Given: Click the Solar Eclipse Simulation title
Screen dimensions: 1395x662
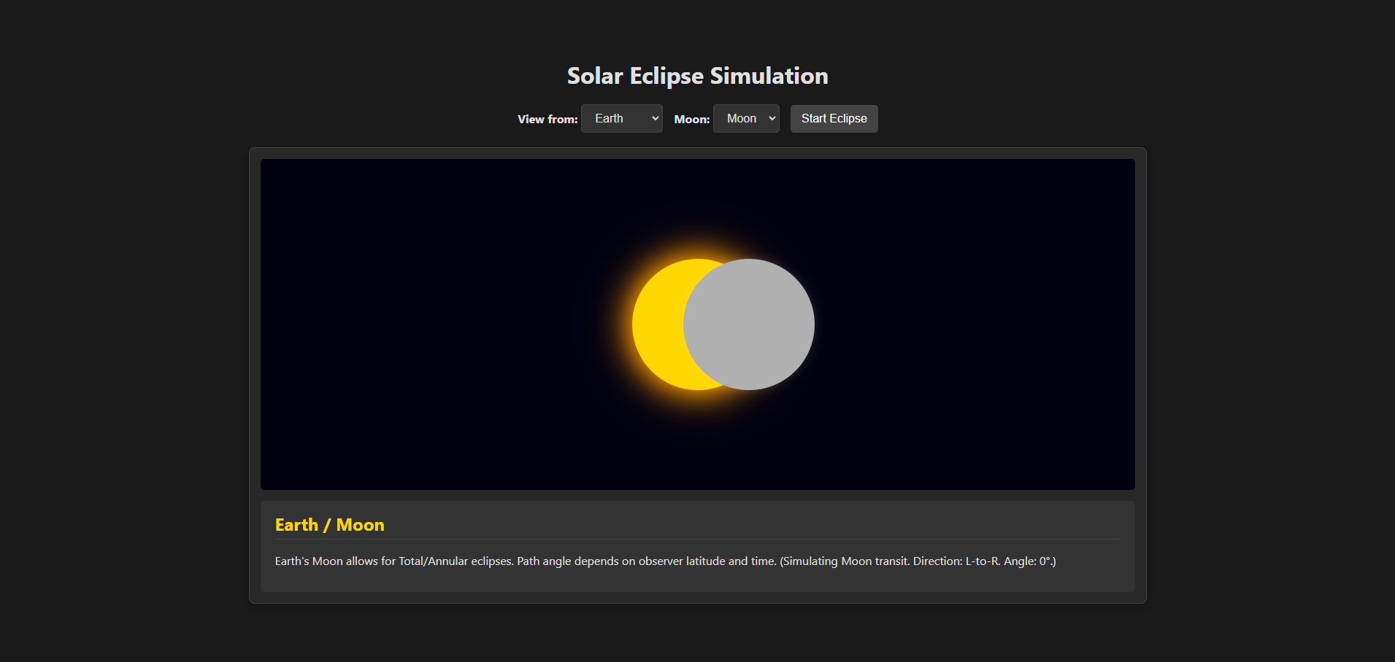Looking at the screenshot, I should point(697,75).
